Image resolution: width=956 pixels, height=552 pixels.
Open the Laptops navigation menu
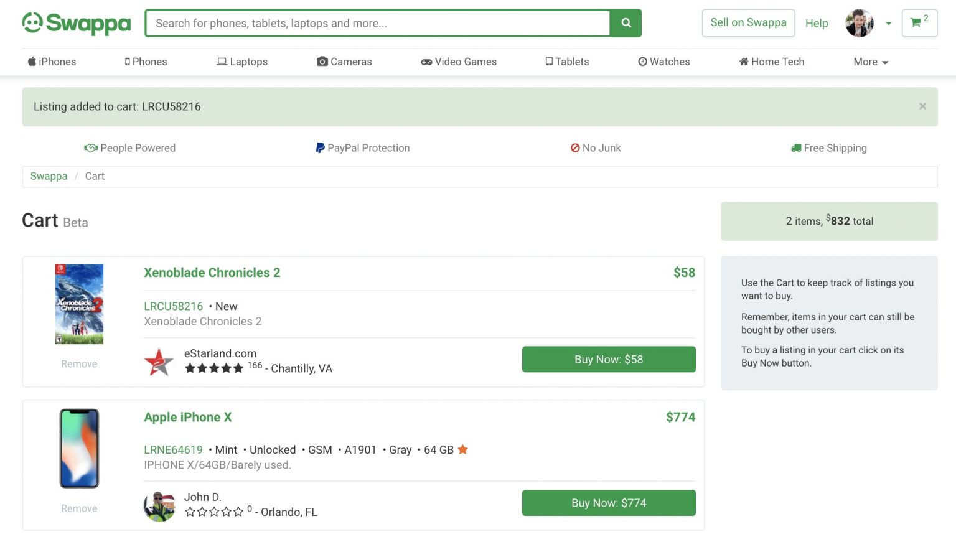click(x=242, y=62)
